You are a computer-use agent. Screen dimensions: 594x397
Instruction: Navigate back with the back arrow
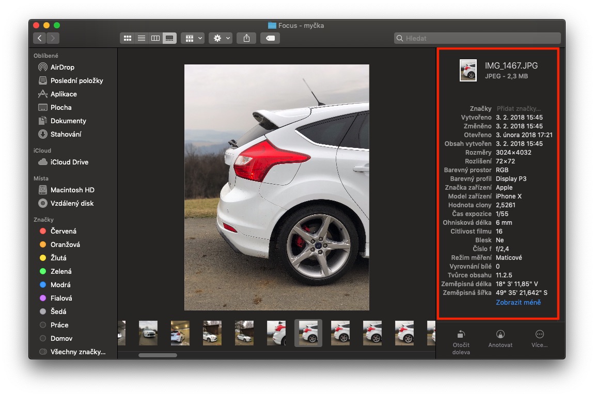point(40,38)
